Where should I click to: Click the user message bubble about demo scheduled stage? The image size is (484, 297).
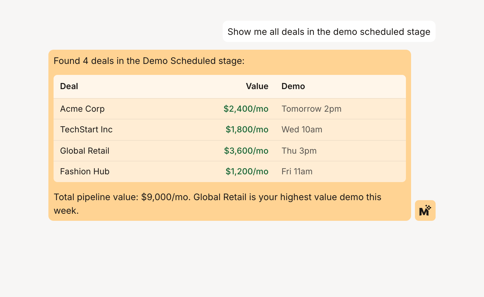(x=329, y=31)
